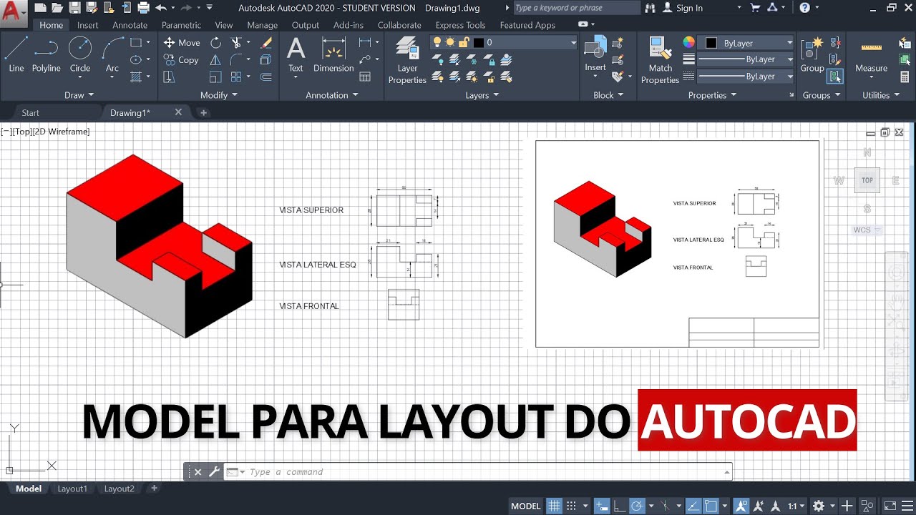Open the ByLayer object color dropdown
Viewport: 916px width, 515px height.
[x=746, y=43]
